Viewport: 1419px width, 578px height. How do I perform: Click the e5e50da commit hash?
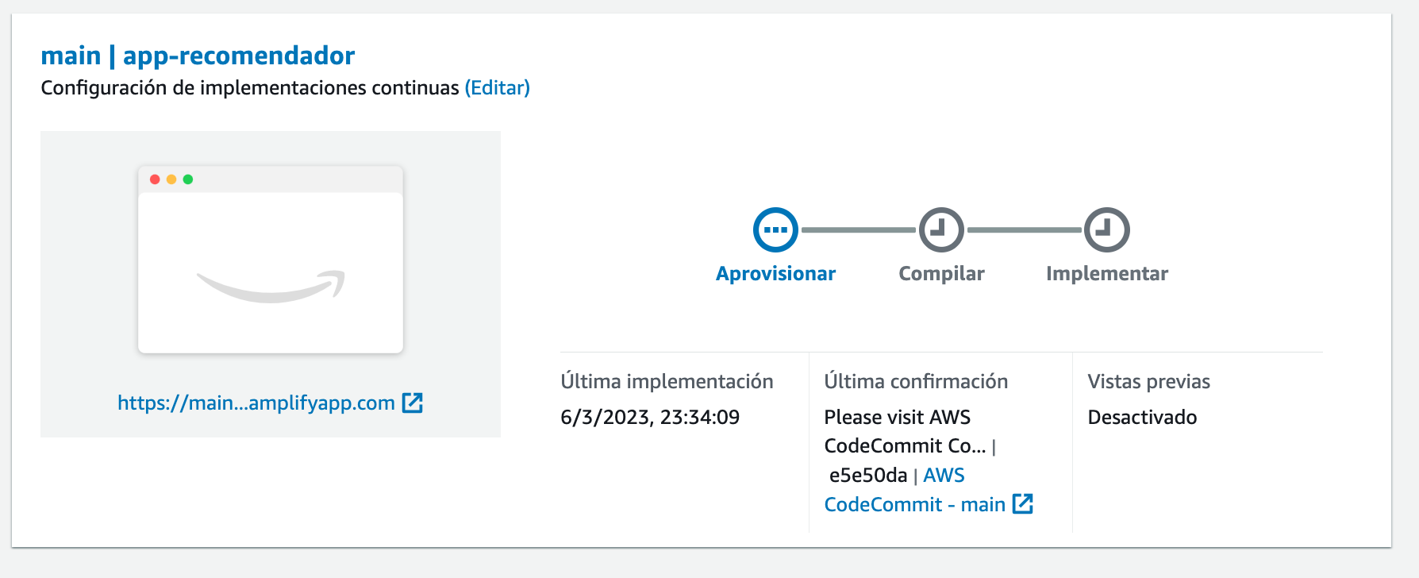coord(868,476)
